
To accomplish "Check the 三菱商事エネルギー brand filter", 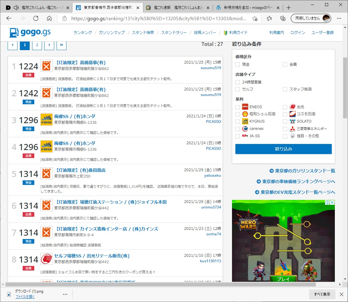I will pyautogui.click(x=285, y=129).
